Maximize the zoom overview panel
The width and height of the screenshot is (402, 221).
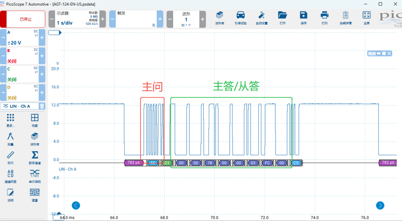coord(384,53)
